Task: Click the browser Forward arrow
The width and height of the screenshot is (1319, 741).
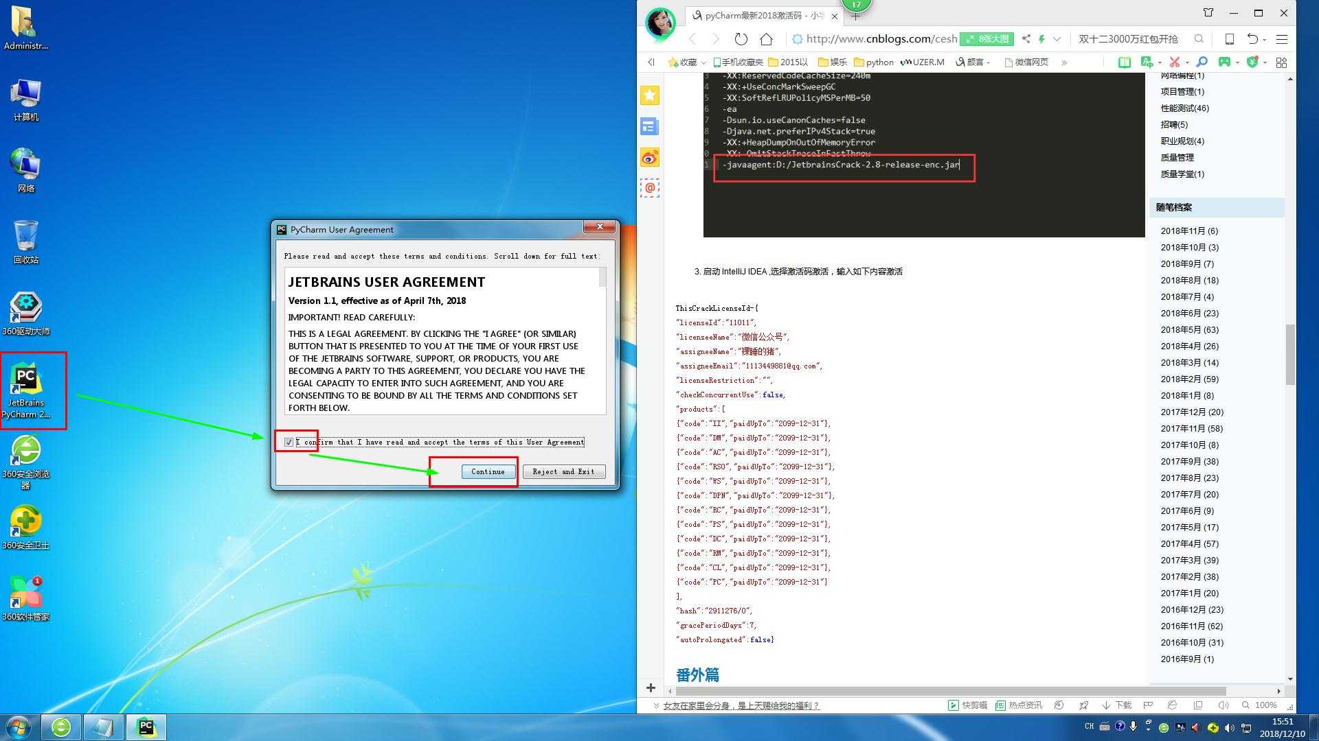Action: 715,39
